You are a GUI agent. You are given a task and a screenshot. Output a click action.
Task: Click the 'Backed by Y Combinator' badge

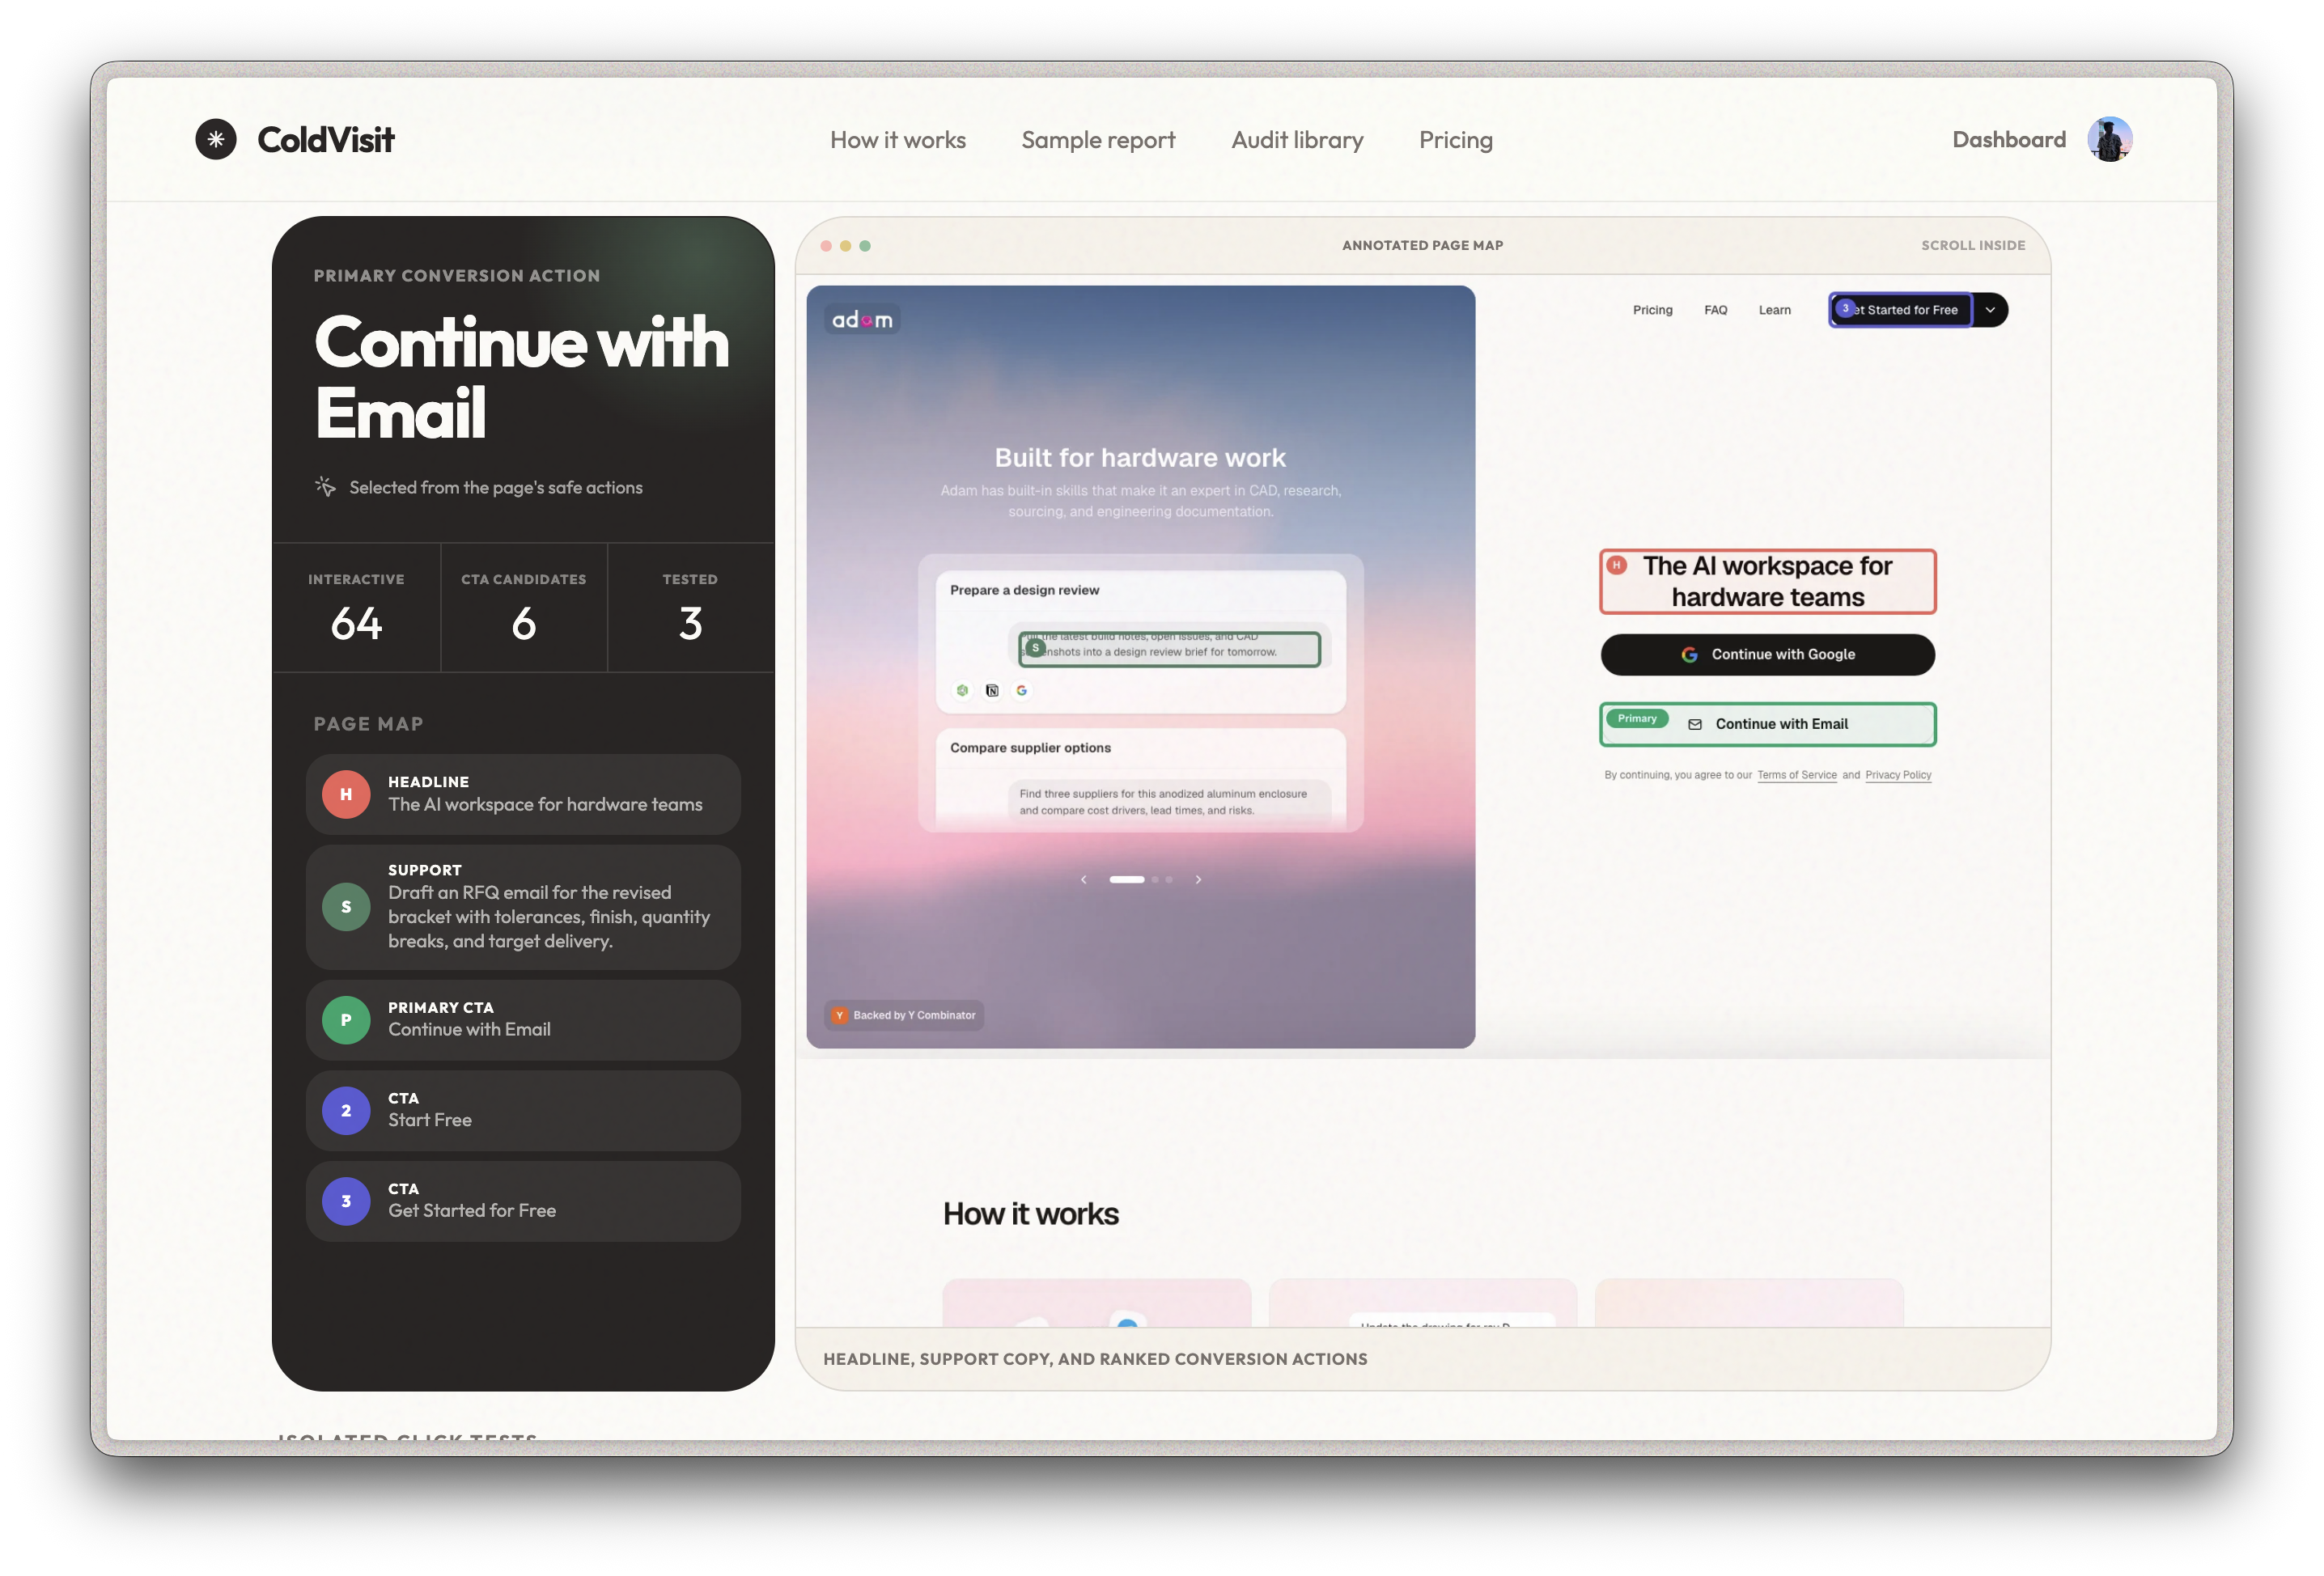904,1015
